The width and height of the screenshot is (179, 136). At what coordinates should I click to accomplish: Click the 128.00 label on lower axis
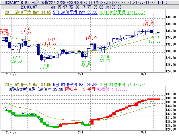pyautogui.click(x=171, y=129)
